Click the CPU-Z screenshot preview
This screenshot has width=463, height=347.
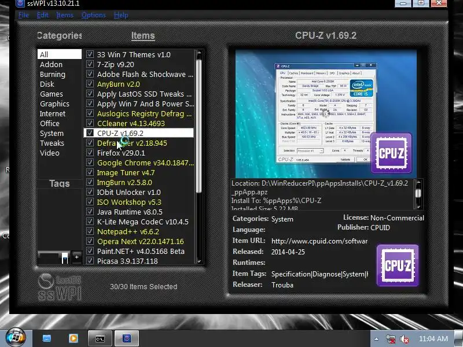326,113
